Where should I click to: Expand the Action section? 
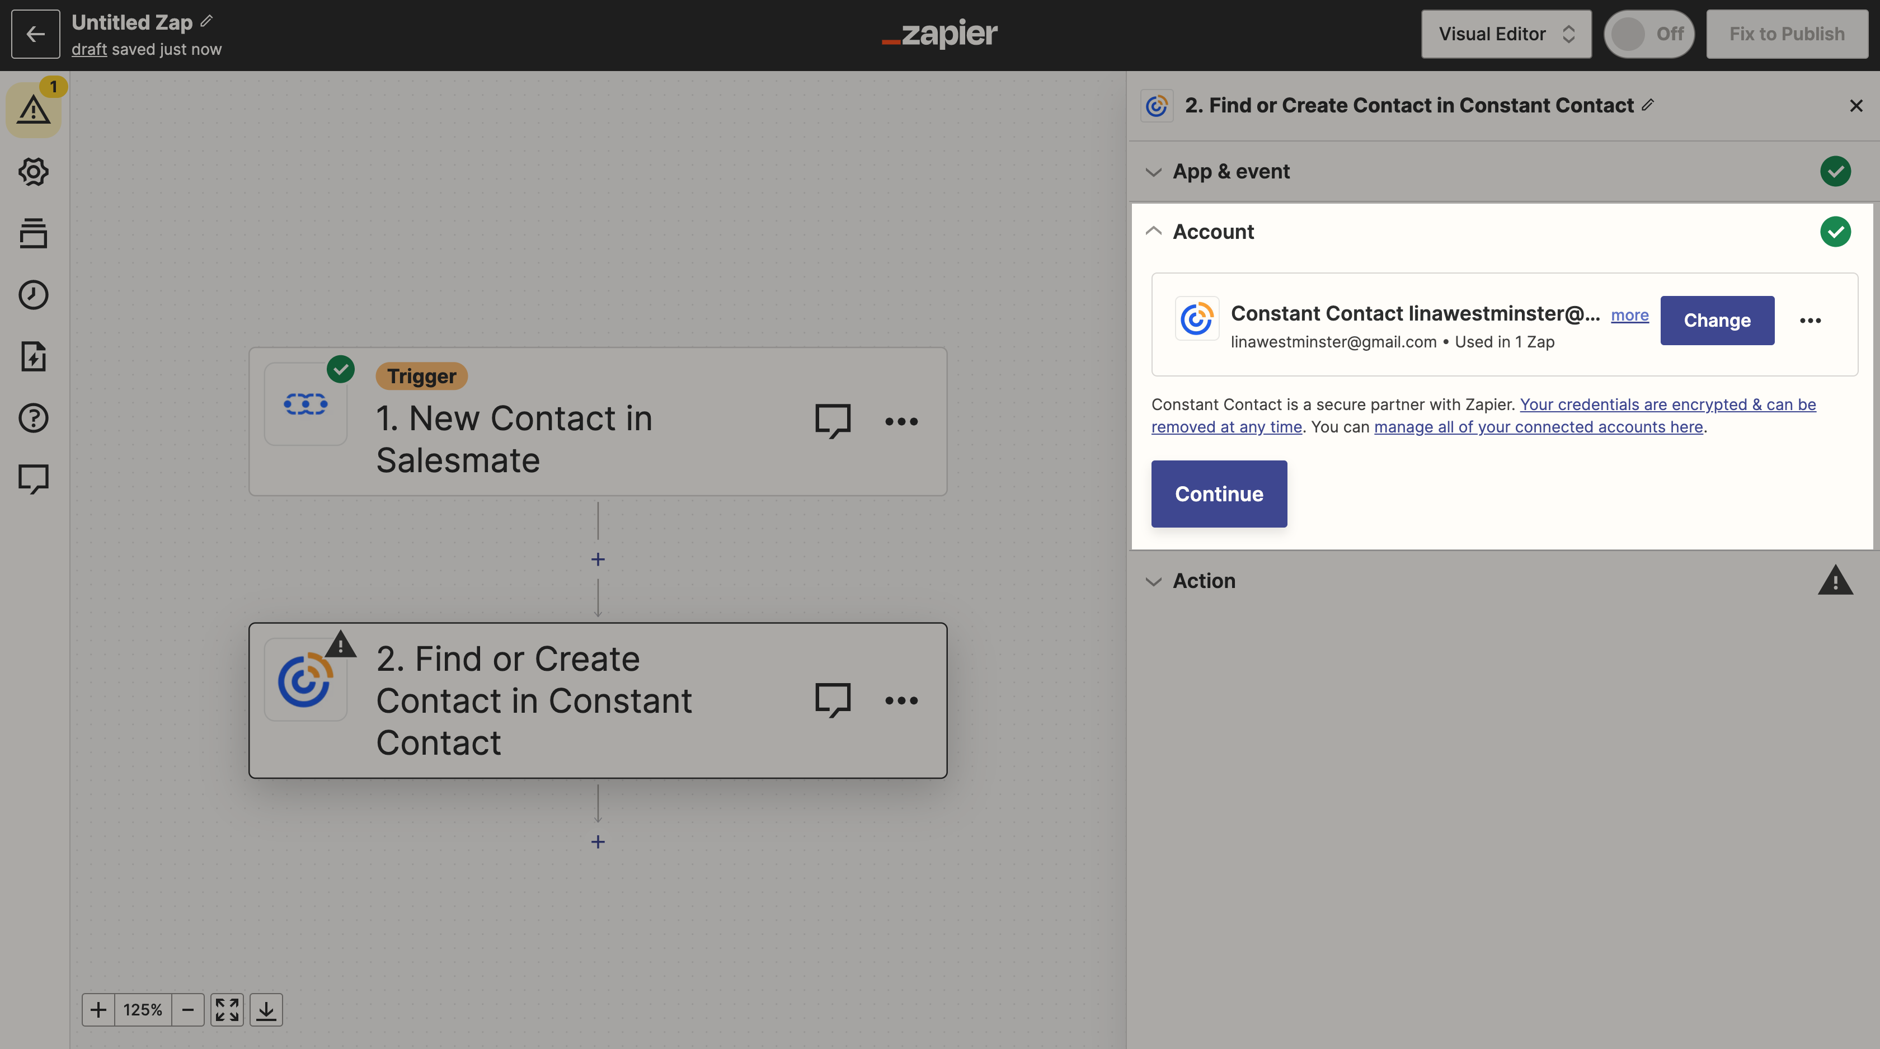(1503, 581)
